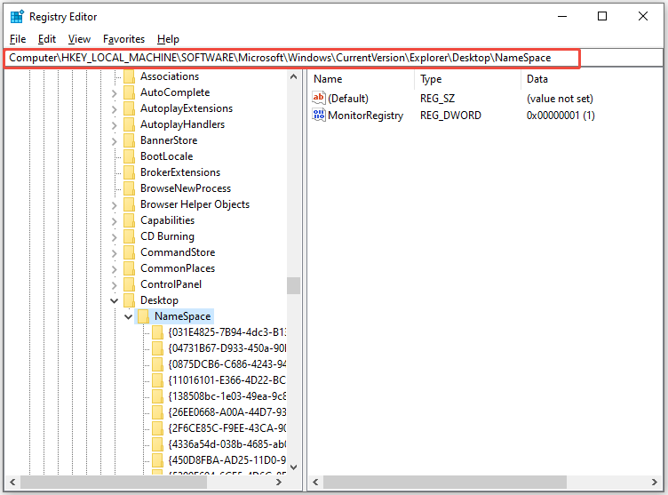
Task: Click the Registry Editor title bar icon
Action: tap(17, 17)
